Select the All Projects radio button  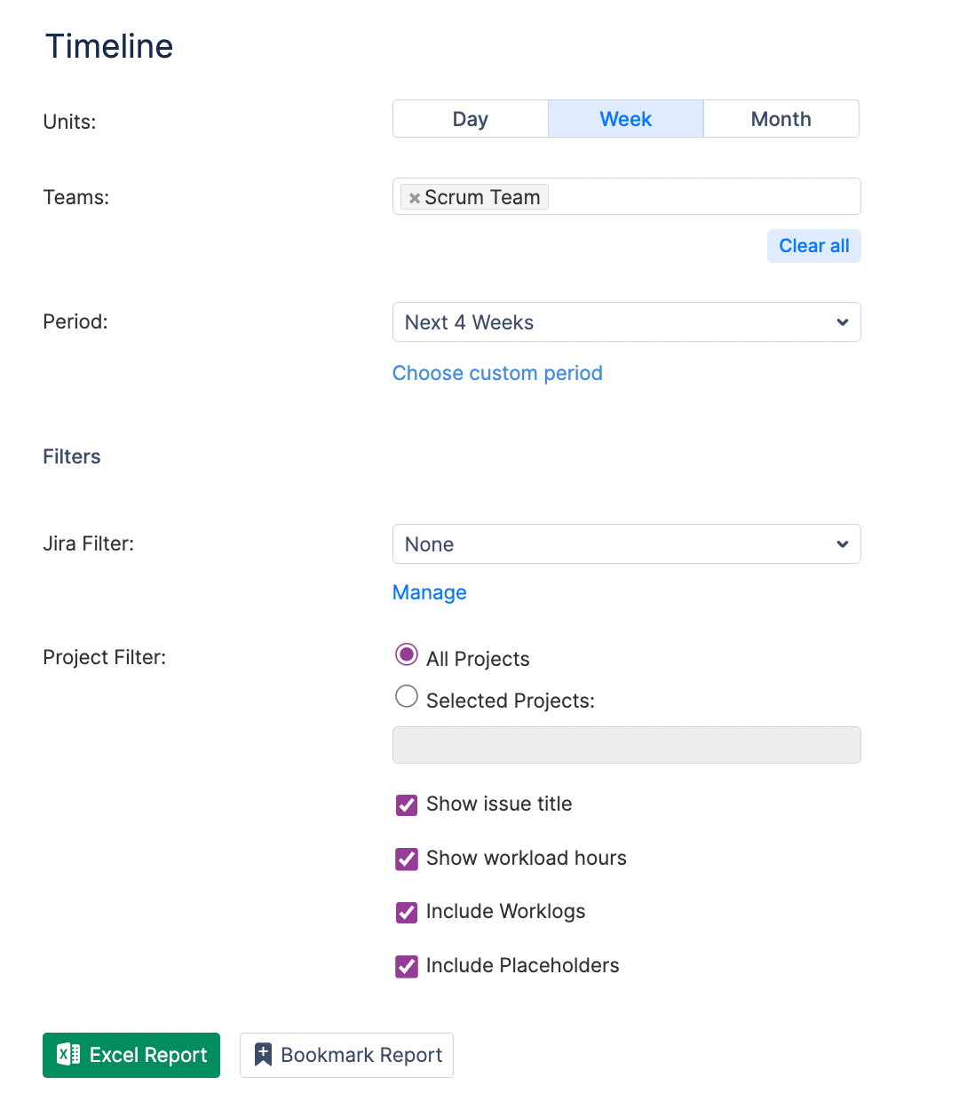click(407, 655)
